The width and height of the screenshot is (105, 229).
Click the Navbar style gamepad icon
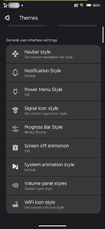(15, 54)
